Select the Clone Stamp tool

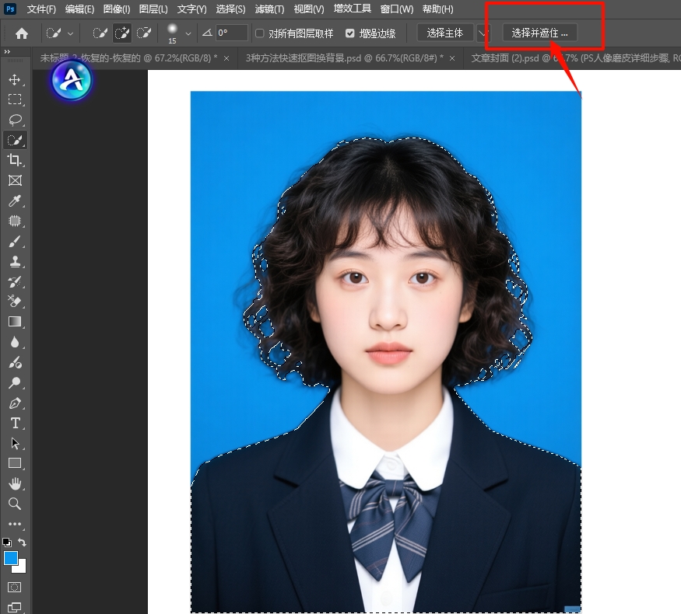point(15,261)
